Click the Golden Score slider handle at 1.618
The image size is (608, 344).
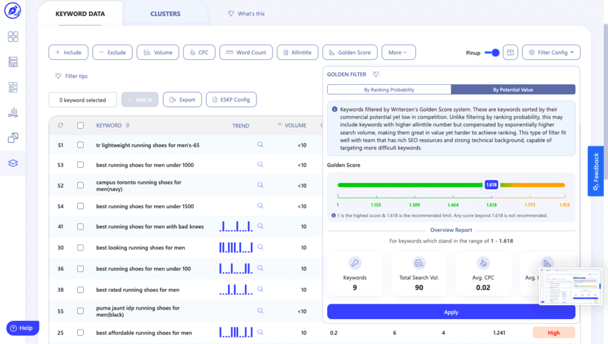[491, 184]
